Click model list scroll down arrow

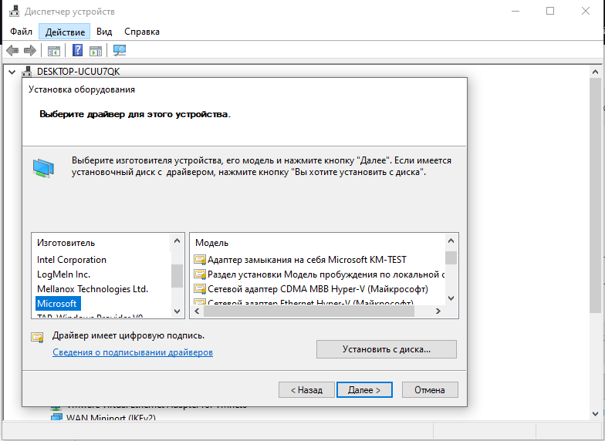451,298
